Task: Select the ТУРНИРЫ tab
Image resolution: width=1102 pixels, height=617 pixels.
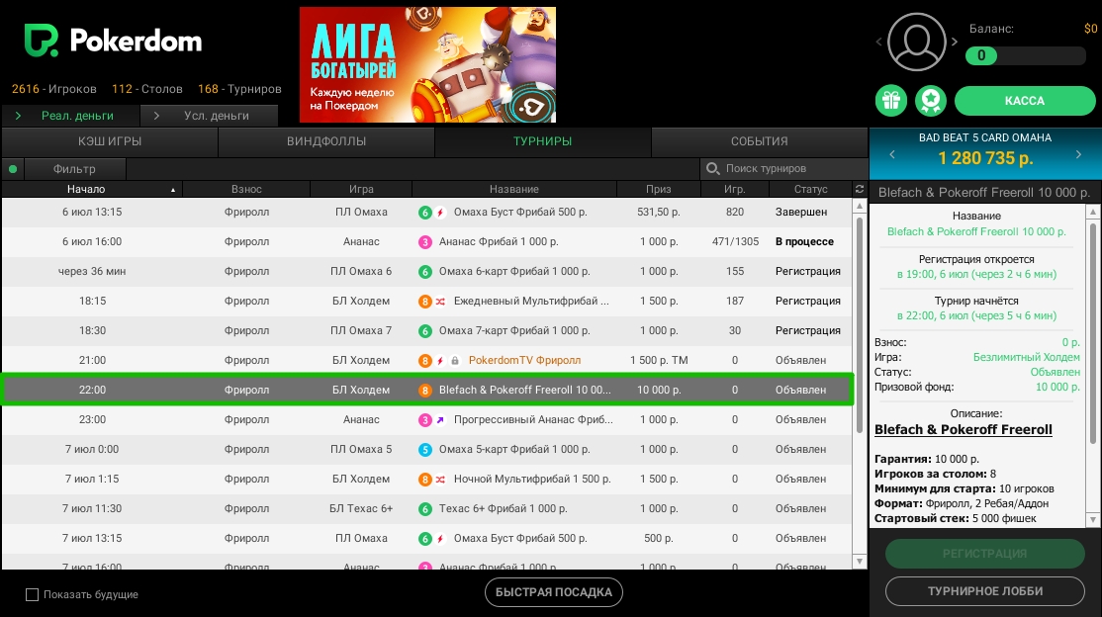Action: [542, 141]
